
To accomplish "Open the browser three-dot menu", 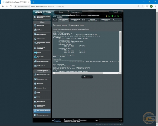I will [155, 6].
